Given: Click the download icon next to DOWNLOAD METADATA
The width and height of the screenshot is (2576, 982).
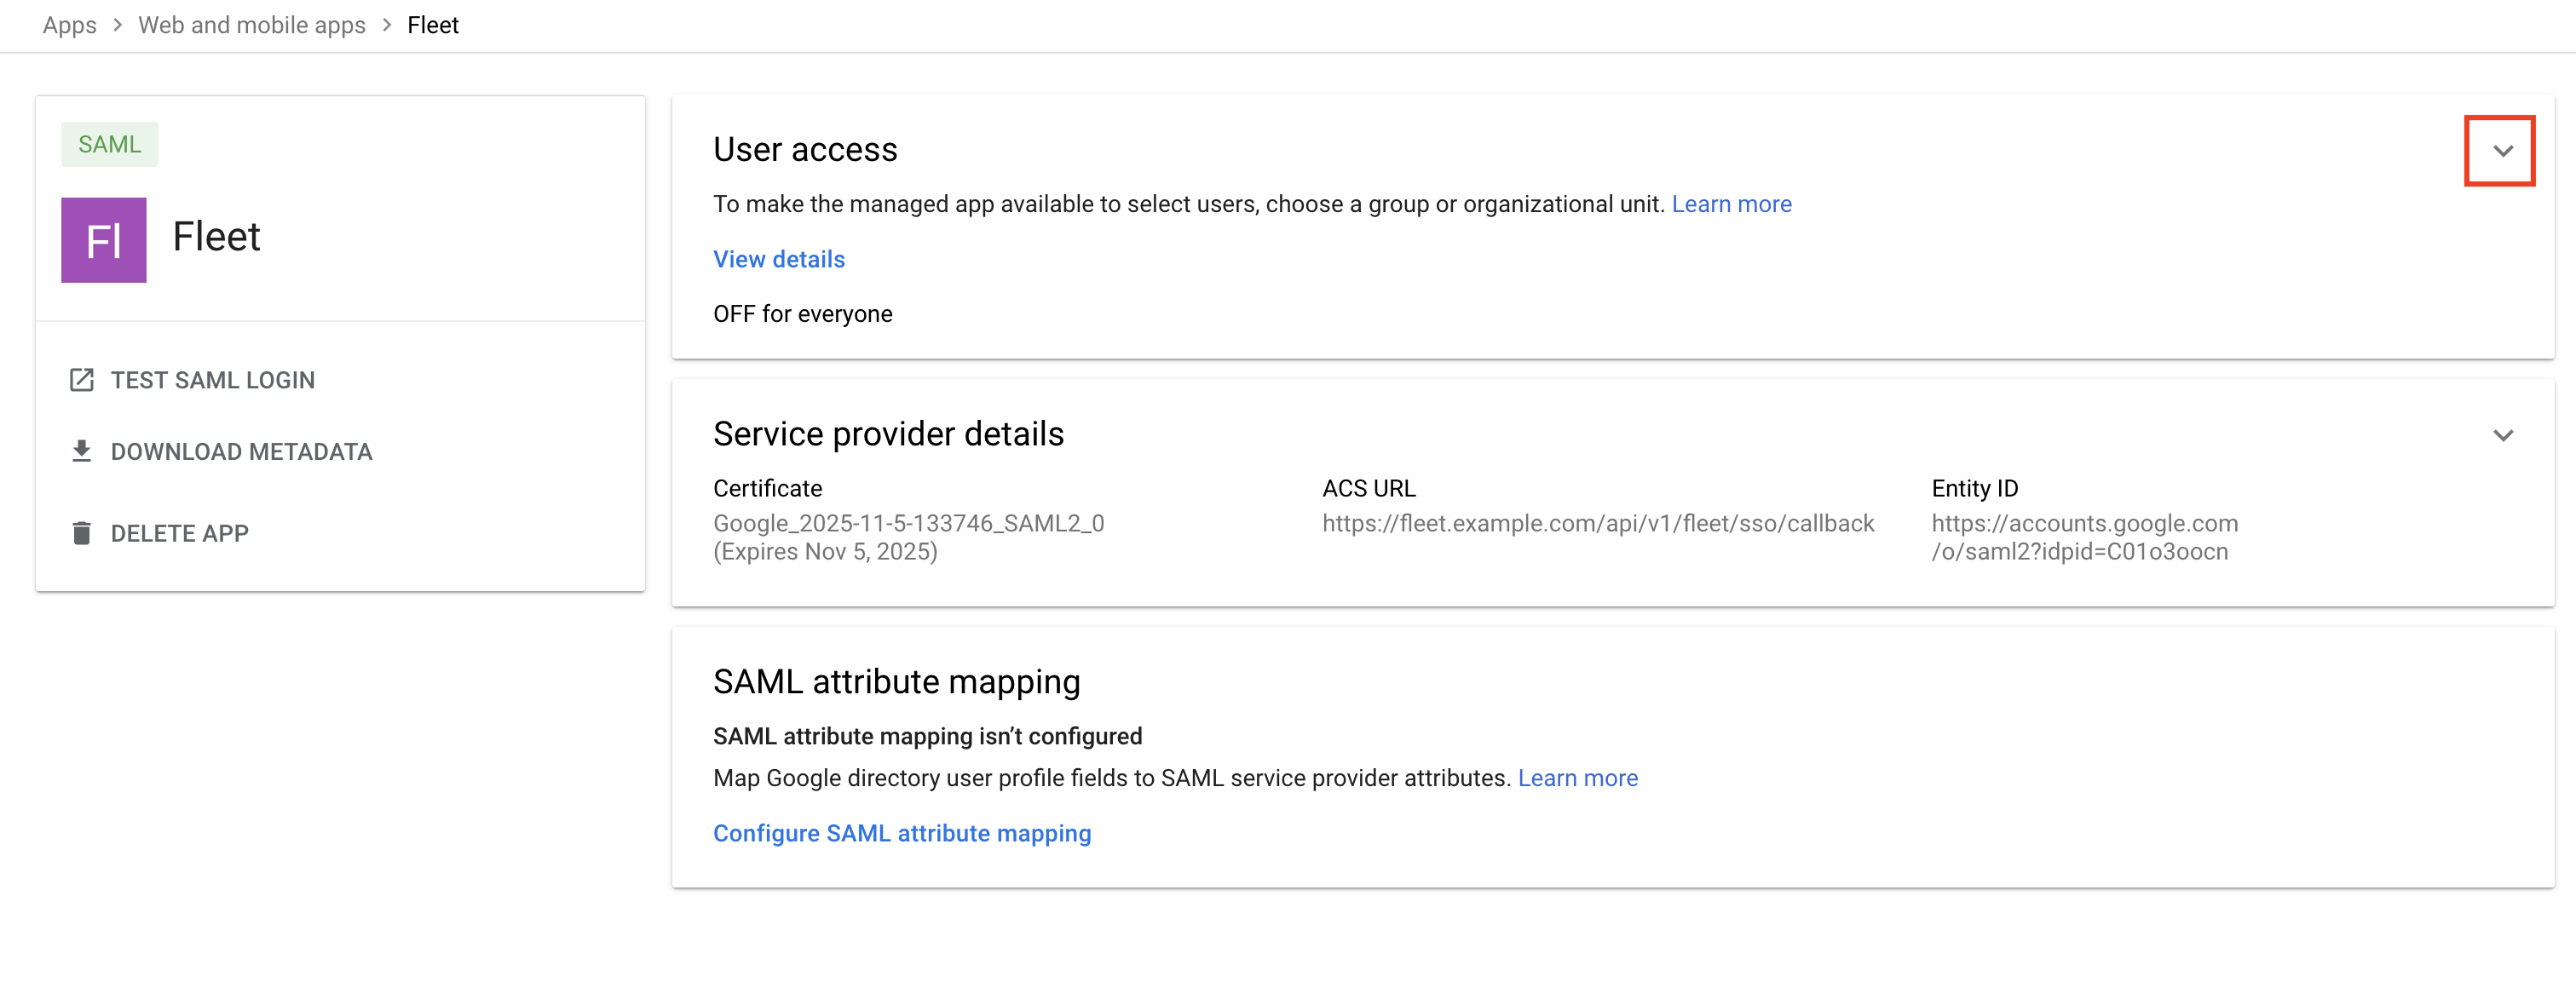Looking at the screenshot, I should pyautogui.click(x=79, y=451).
